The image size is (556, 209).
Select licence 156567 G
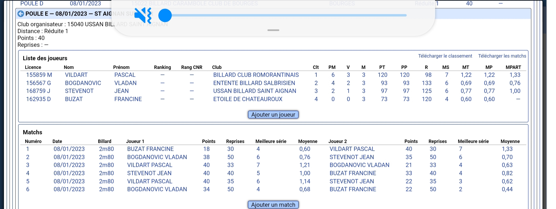click(x=38, y=83)
